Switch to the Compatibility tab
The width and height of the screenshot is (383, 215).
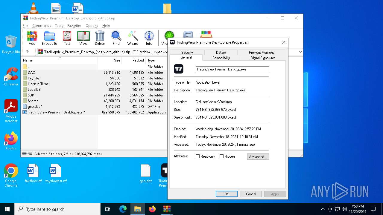click(x=221, y=58)
